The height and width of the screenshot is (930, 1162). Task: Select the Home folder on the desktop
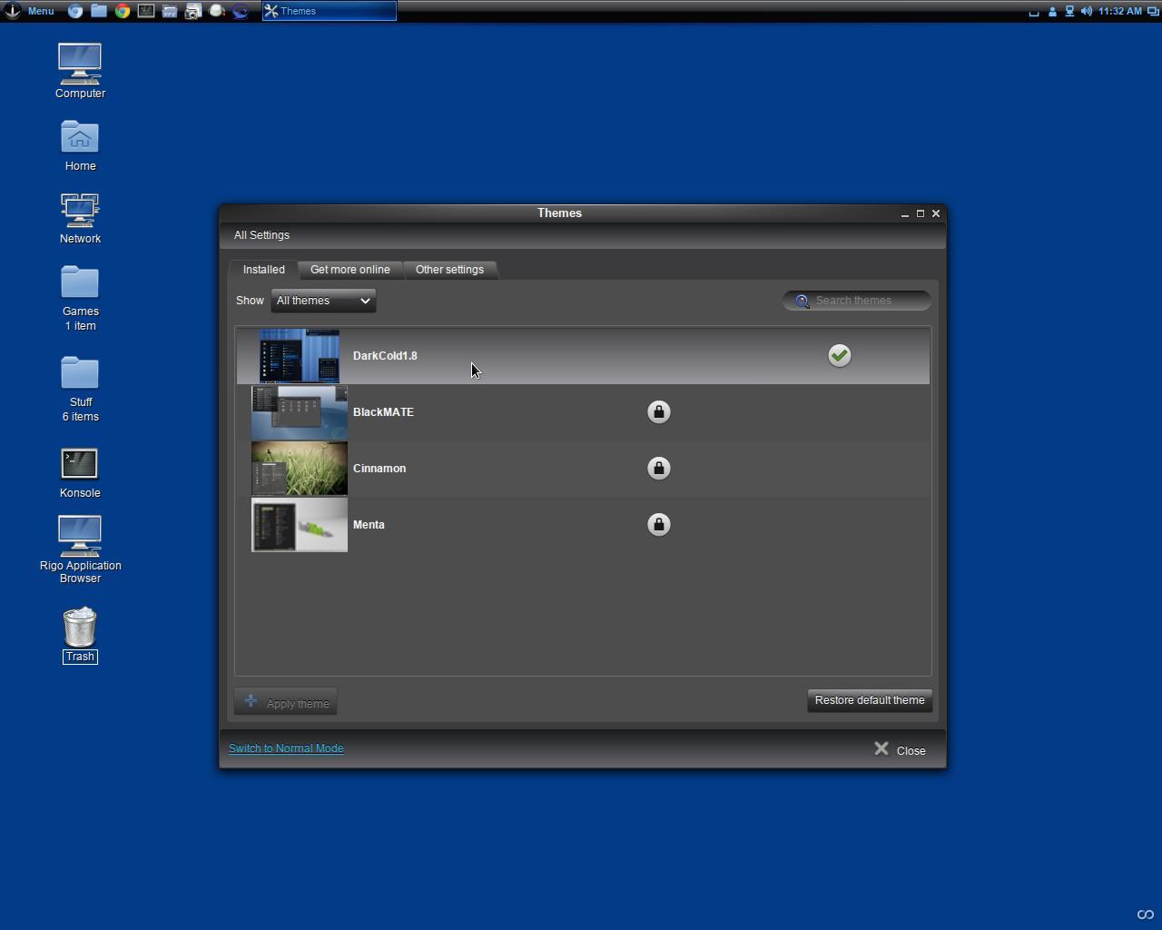point(80,145)
